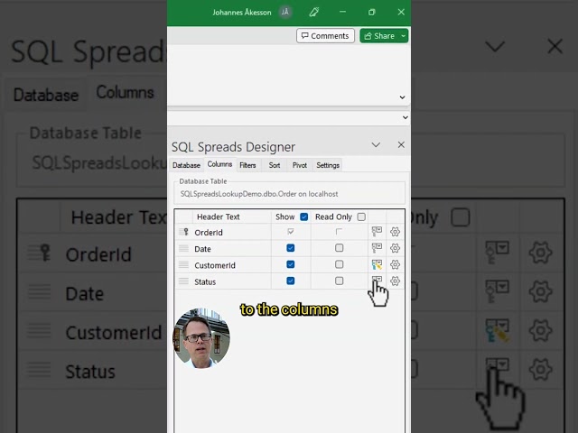Close the SQL Spreads Designer pane
The image size is (578, 433).
401,144
